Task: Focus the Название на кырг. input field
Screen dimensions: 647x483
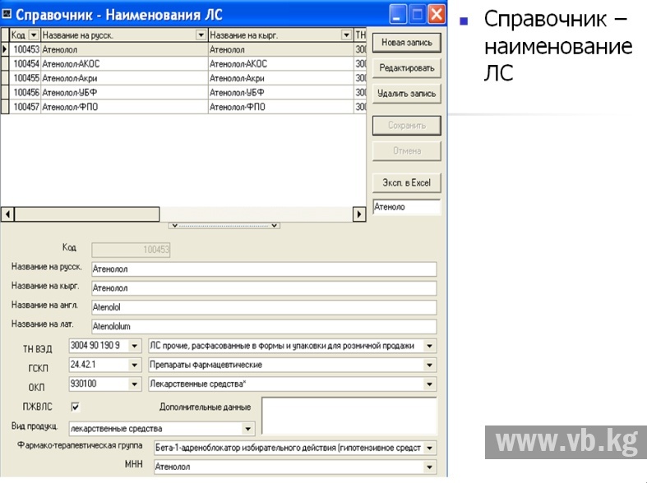Action: point(264,288)
